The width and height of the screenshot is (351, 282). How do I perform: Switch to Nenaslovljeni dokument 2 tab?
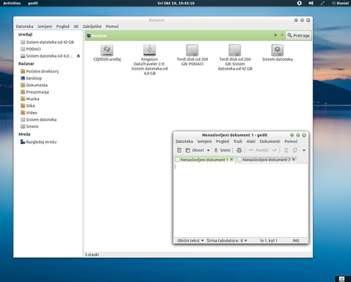pyautogui.click(x=267, y=160)
